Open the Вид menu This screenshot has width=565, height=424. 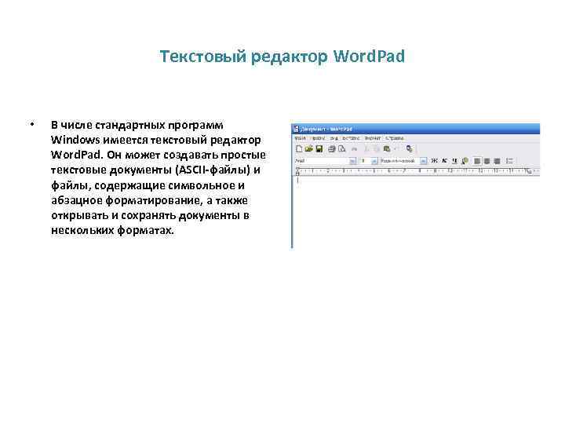[x=334, y=138]
